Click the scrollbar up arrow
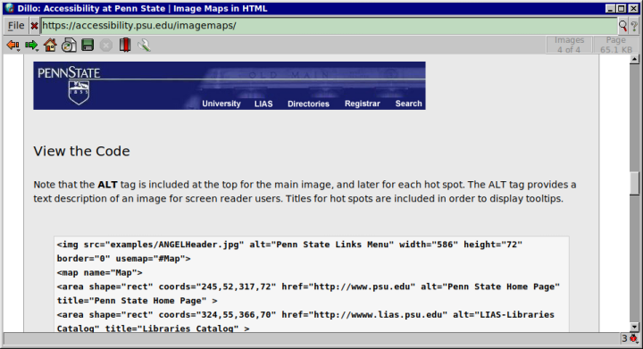The height and width of the screenshot is (349, 643). tap(634, 60)
